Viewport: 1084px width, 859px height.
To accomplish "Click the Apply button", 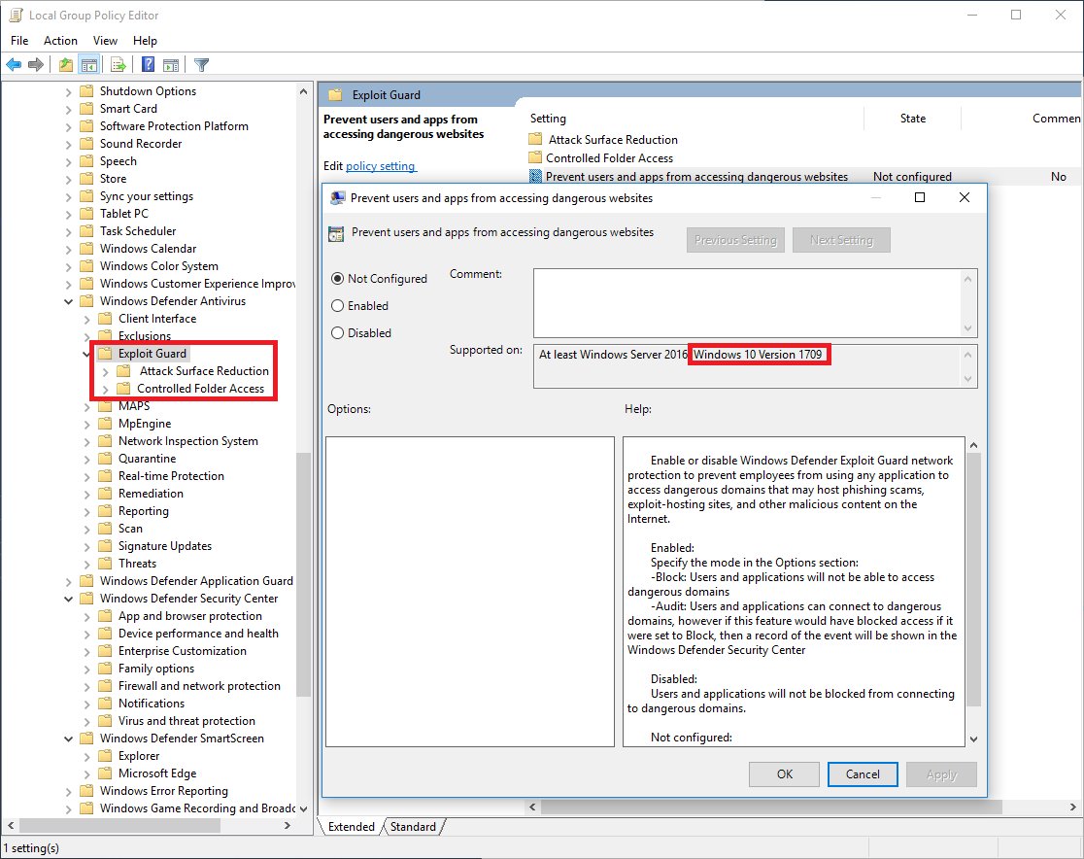I will (x=941, y=774).
